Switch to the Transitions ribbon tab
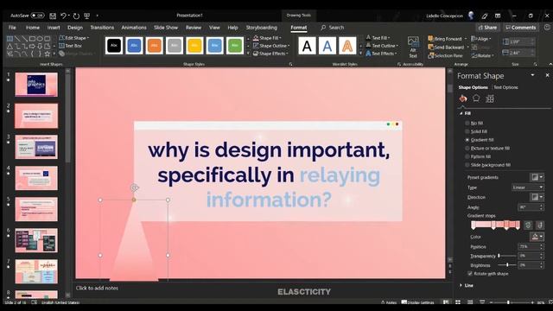This screenshot has height=311, width=553. (102, 28)
